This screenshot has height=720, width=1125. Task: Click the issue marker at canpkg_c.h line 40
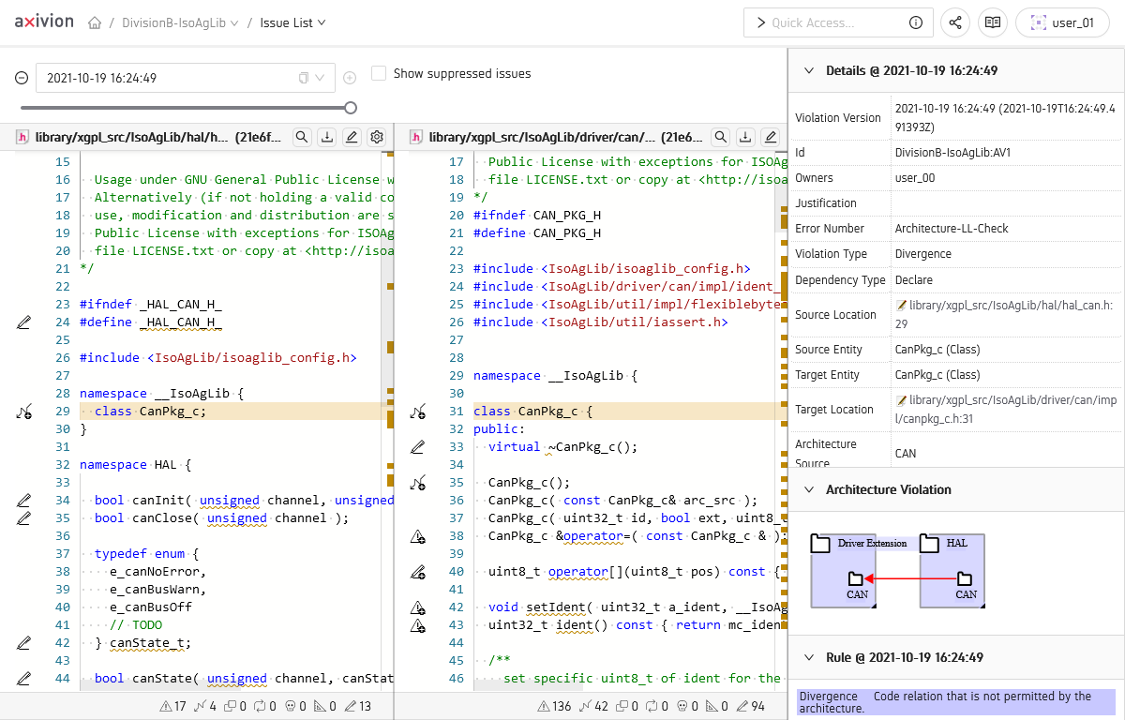click(x=418, y=572)
